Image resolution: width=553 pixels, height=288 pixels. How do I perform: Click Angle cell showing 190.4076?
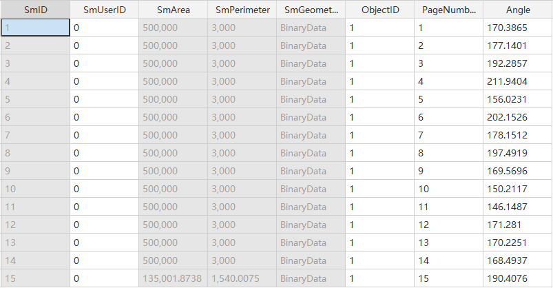coord(518,278)
